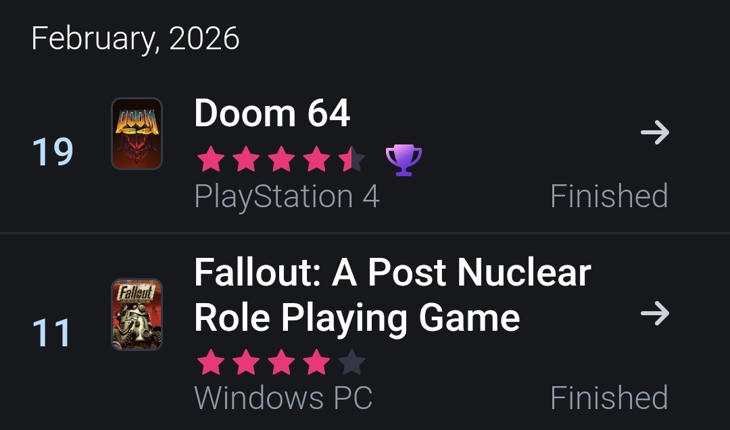Screen dimensions: 730x430
Task: Click the Finished status on Fallout
Action: (x=608, y=398)
